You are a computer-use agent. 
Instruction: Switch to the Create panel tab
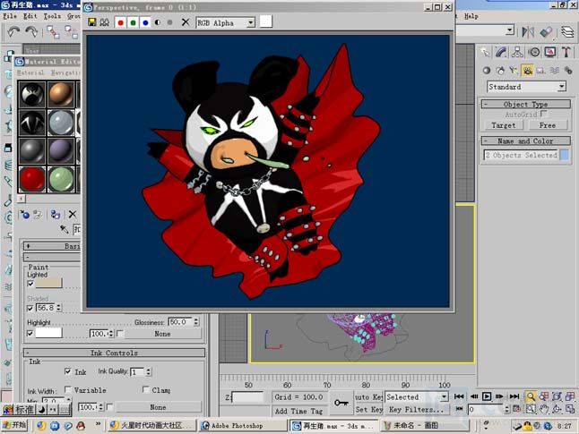tap(485, 52)
